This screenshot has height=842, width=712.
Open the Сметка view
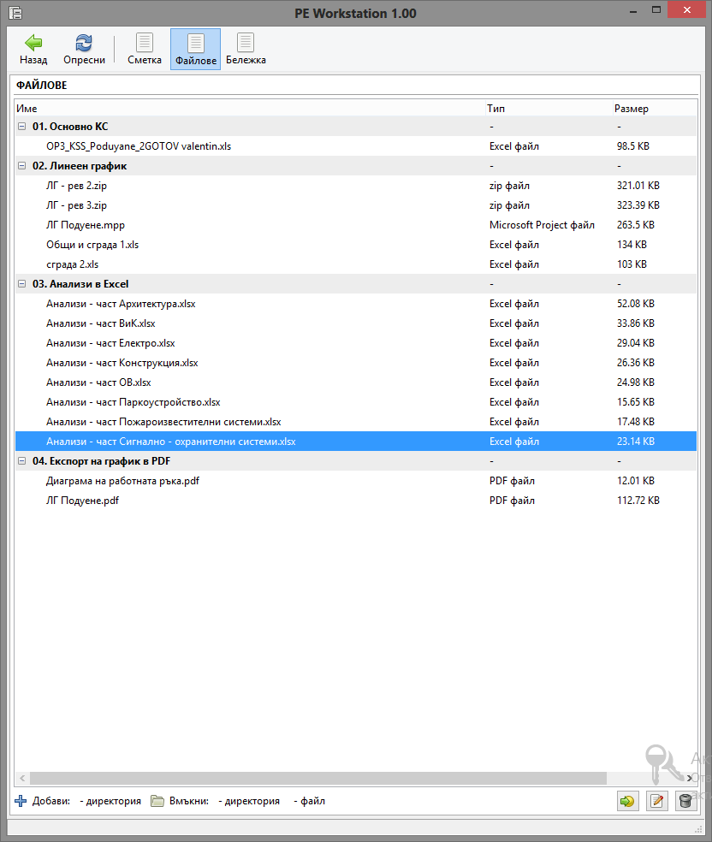click(145, 49)
